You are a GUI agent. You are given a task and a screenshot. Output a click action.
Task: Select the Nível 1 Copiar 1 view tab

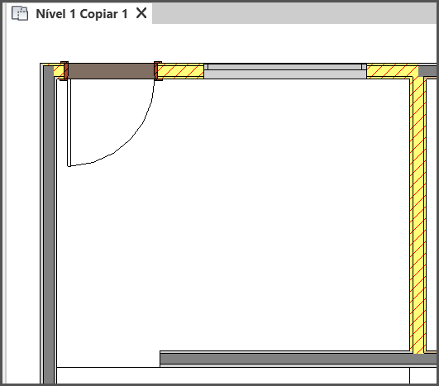[x=79, y=14]
